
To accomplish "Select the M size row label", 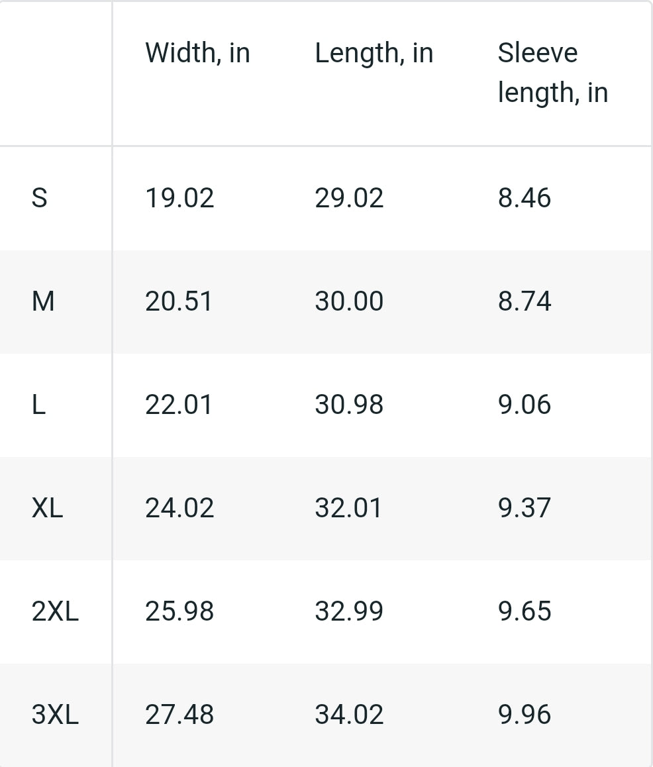I will point(43,301).
